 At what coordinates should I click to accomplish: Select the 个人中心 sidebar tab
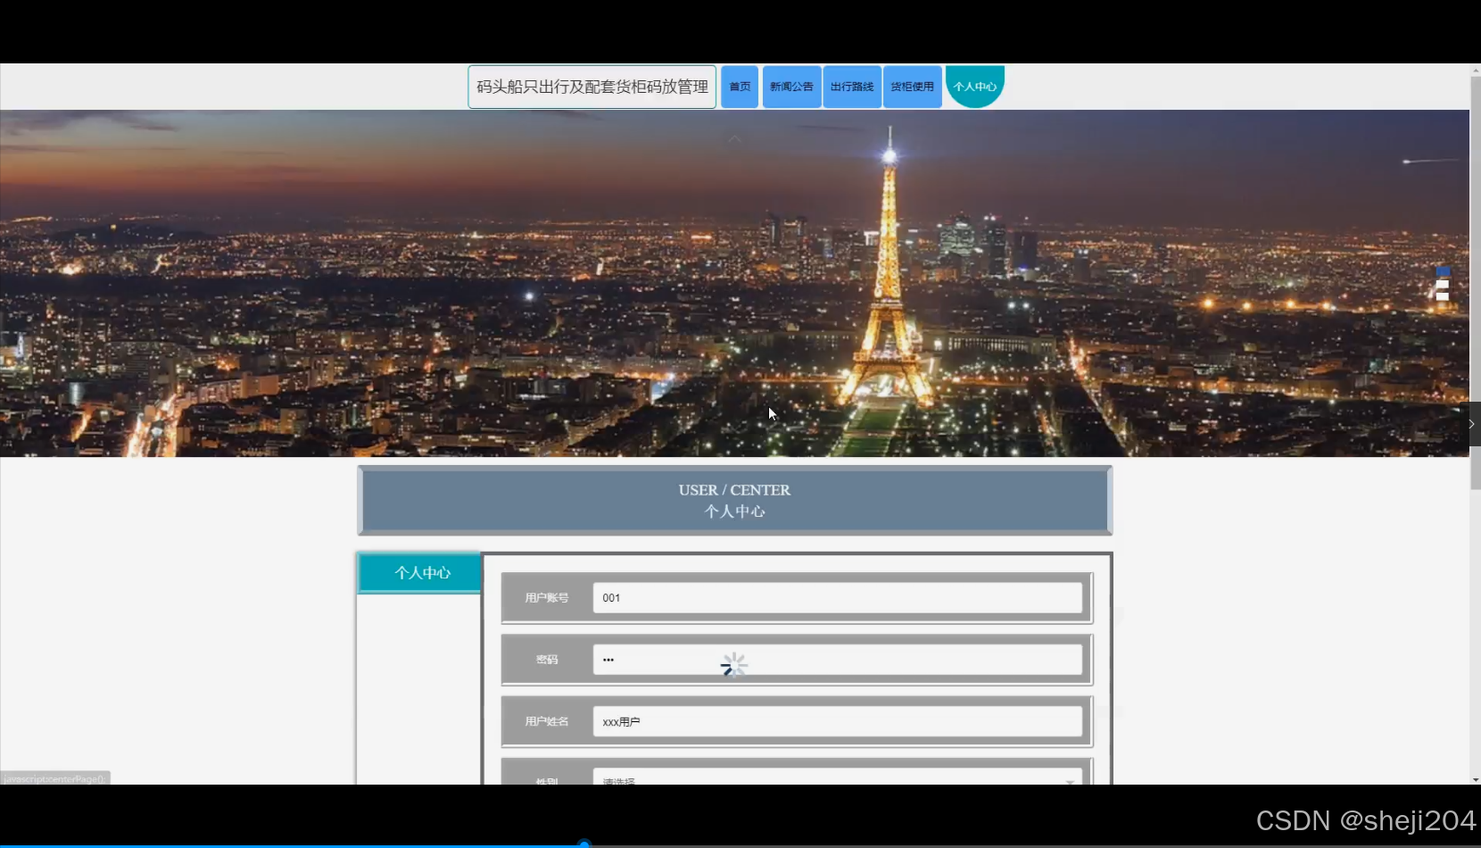tap(419, 573)
